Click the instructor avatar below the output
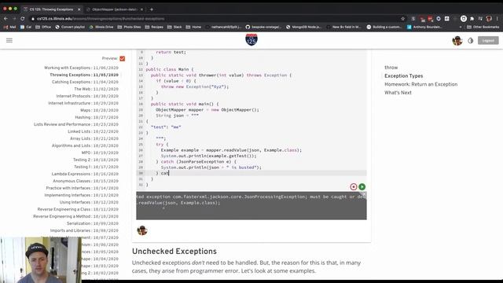The height and width of the screenshot is (283, 503). (x=142, y=230)
